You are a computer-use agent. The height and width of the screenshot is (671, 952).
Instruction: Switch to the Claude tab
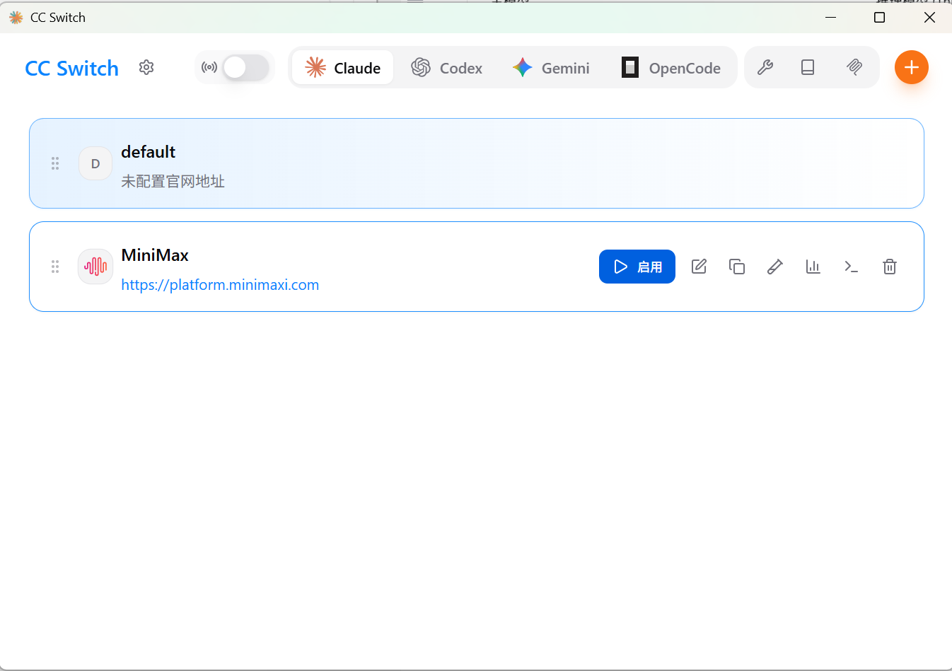(x=342, y=68)
